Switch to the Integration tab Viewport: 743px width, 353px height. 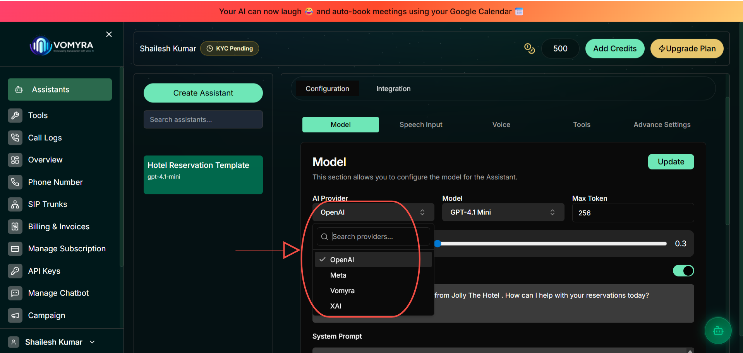(x=393, y=89)
